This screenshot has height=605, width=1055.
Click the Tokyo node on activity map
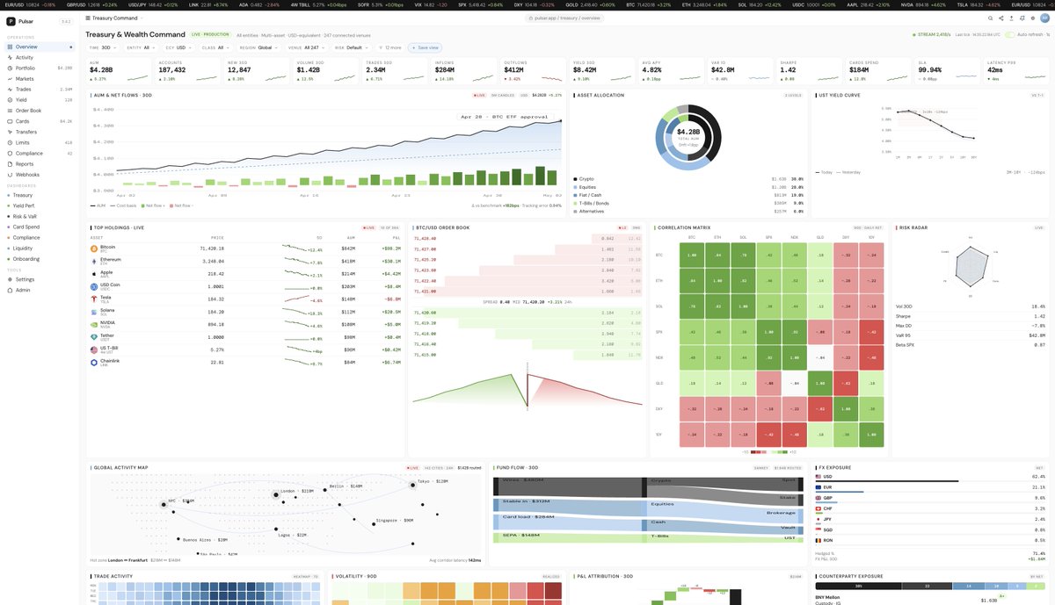click(x=411, y=483)
